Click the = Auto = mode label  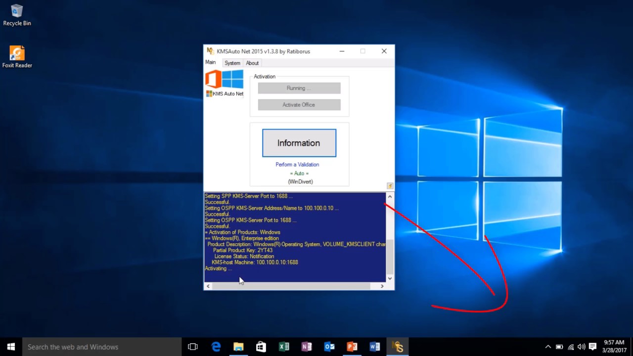pos(299,173)
